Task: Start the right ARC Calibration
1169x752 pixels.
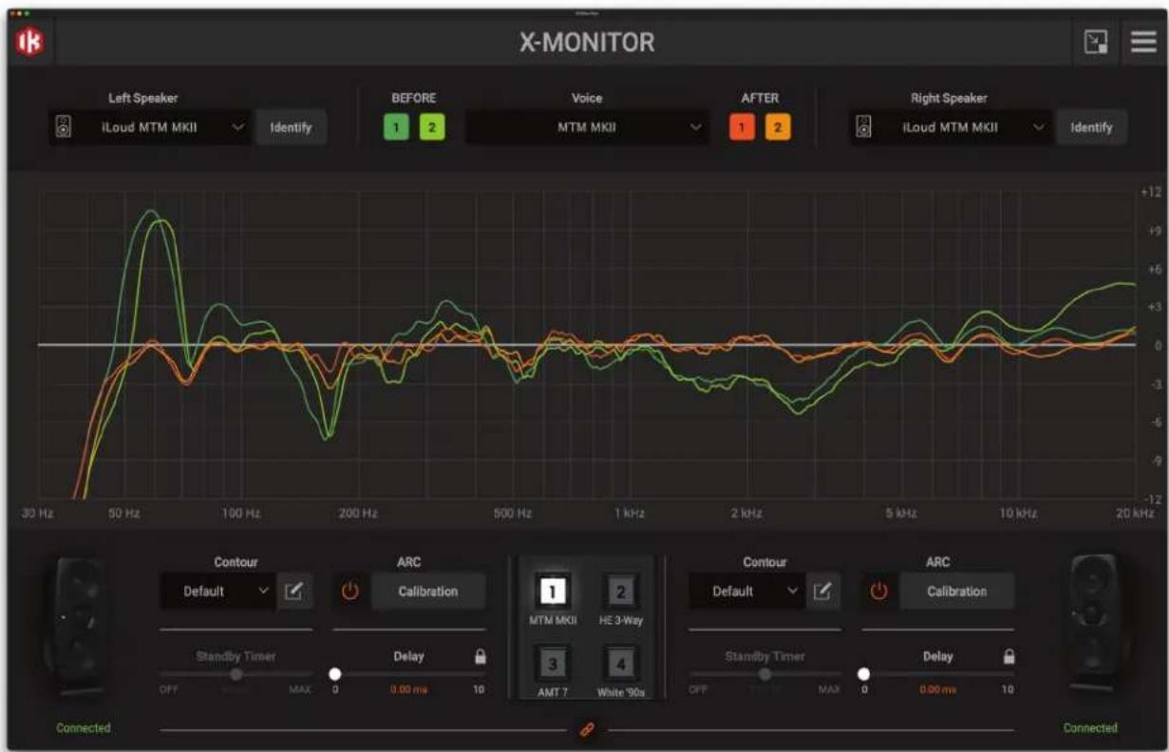Action: coord(956,592)
